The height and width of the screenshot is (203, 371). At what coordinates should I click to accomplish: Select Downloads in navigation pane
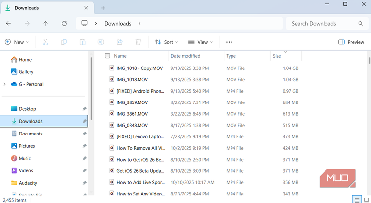pyautogui.click(x=44, y=121)
